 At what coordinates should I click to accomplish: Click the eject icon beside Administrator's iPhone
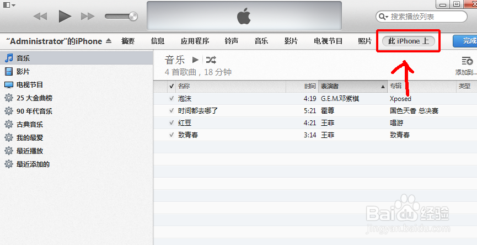(109, 41)
